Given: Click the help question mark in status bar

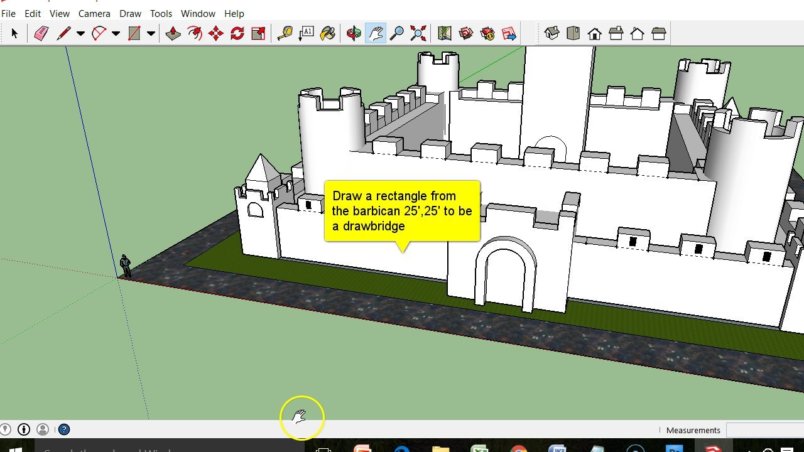Looking at the screenshot, I should click(x=63, y=429).
